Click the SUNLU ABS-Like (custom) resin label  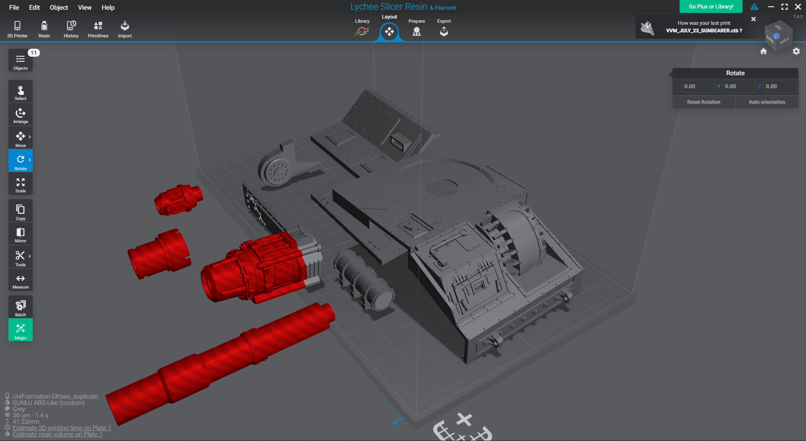(x=49, y=403)
